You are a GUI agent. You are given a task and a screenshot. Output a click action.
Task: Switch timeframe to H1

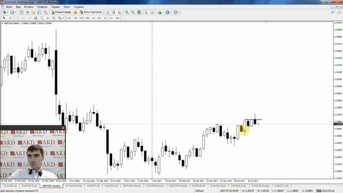93,18
